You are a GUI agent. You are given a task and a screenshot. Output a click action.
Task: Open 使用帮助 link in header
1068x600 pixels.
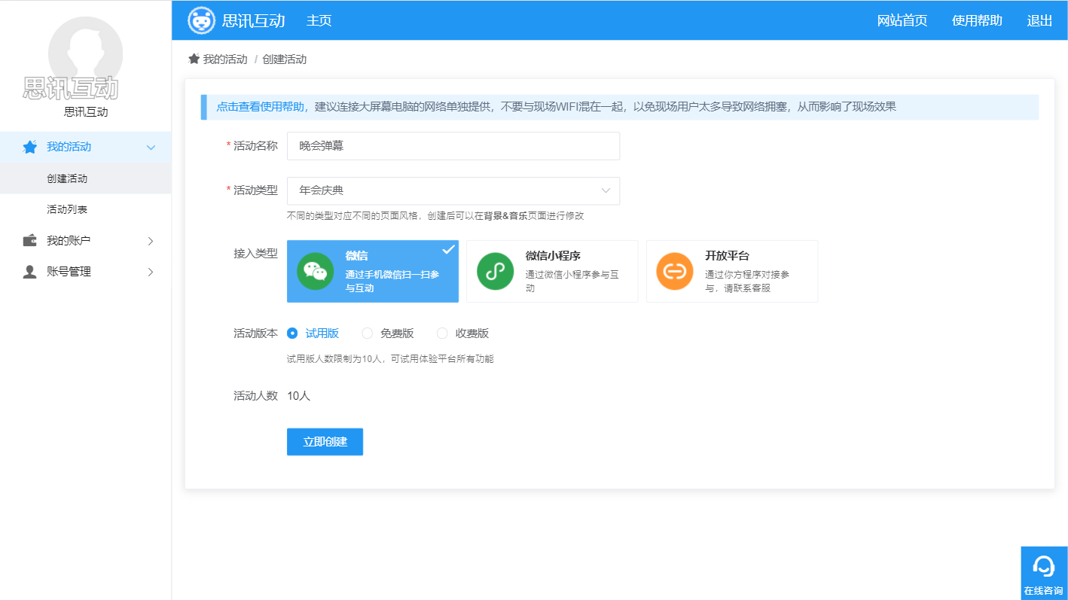(977, 20)
